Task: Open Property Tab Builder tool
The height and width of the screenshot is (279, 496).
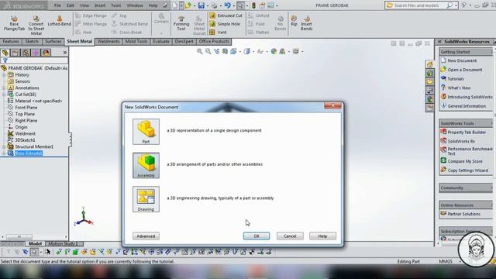Action: coord(467,133)
